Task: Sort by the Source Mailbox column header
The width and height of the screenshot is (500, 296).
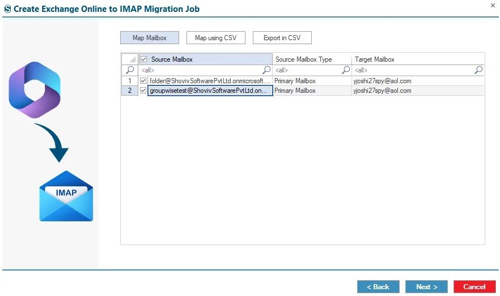Action: (206, 59)
